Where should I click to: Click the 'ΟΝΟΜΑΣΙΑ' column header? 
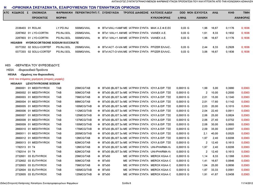point(39,13)
